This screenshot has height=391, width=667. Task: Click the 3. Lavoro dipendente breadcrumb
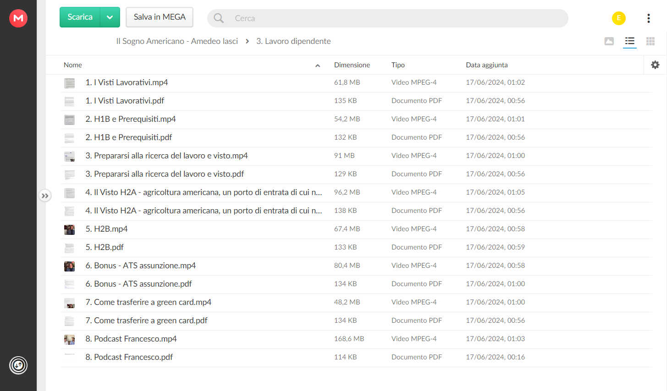pos(293,41)
